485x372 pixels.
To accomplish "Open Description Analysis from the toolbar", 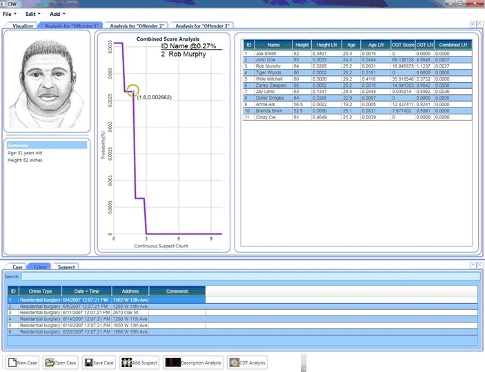I will pyautogui.click(x=194, y=362).
